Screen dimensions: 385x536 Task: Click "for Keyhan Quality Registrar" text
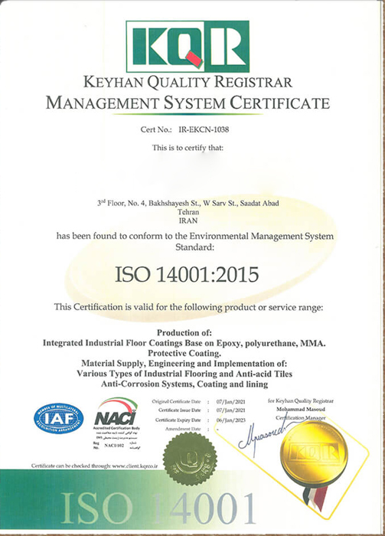(301, 401)
